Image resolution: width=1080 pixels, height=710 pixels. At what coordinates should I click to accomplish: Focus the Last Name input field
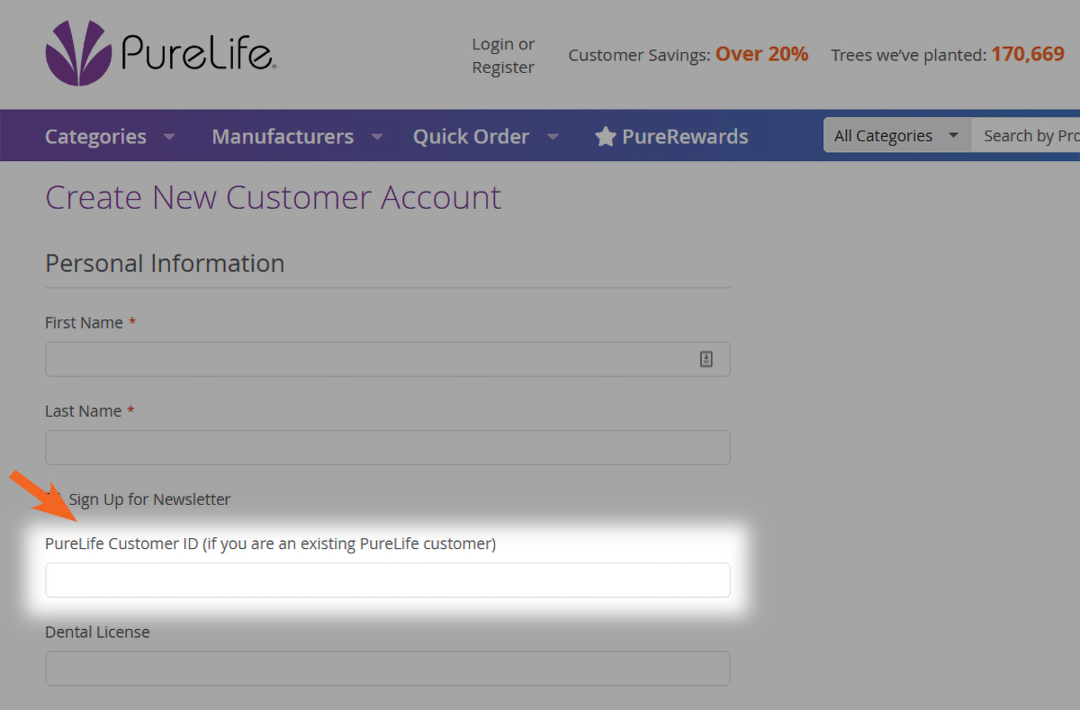pyautogui.click(x=388, y=447)
